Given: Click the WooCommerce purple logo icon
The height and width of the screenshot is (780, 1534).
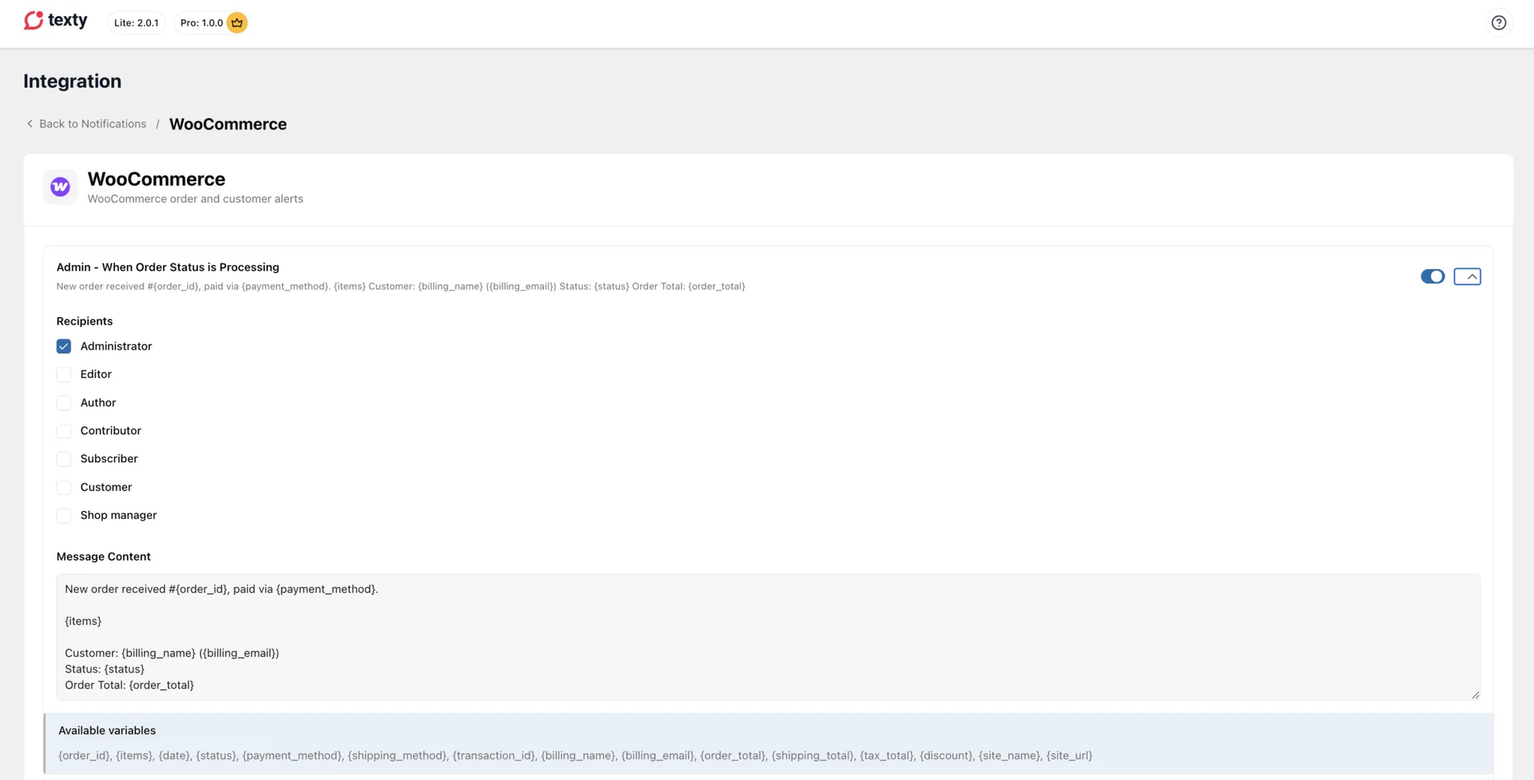Looking at the screenshot, I should click(x=60, y=187).
